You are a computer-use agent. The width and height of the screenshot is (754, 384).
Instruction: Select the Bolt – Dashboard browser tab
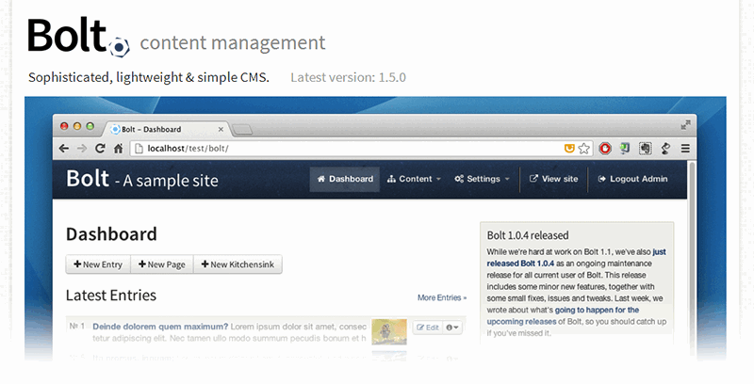(x=166, y=129)
